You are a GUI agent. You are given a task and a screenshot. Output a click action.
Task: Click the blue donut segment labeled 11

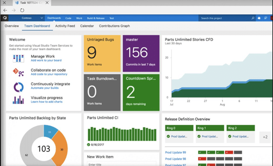point(50,132)
